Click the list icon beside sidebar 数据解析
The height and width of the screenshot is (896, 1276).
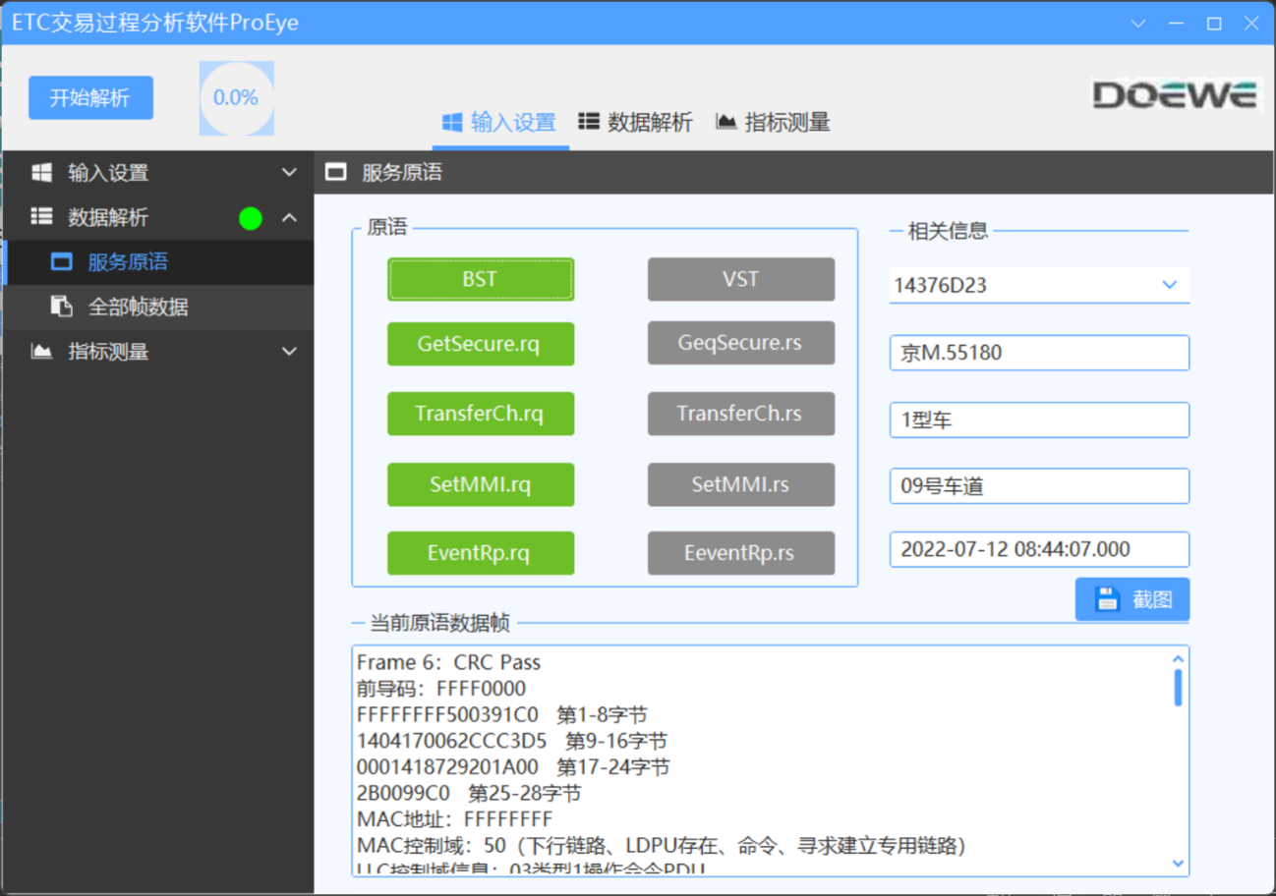[x=41, y=217]
